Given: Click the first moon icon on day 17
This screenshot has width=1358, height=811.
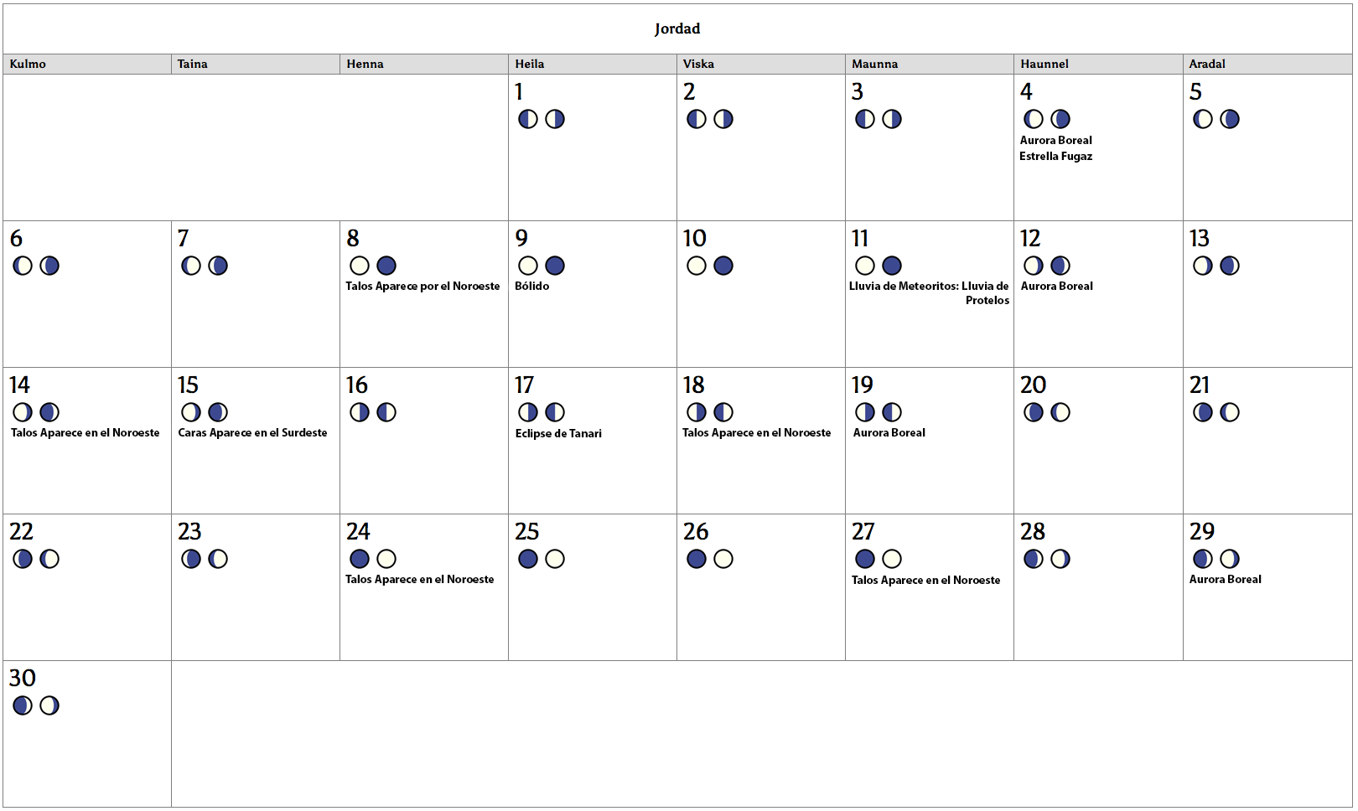Looking at the screenshot, I should click(528, 412).
